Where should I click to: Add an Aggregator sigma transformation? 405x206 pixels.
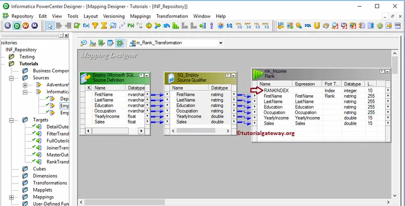104,26
